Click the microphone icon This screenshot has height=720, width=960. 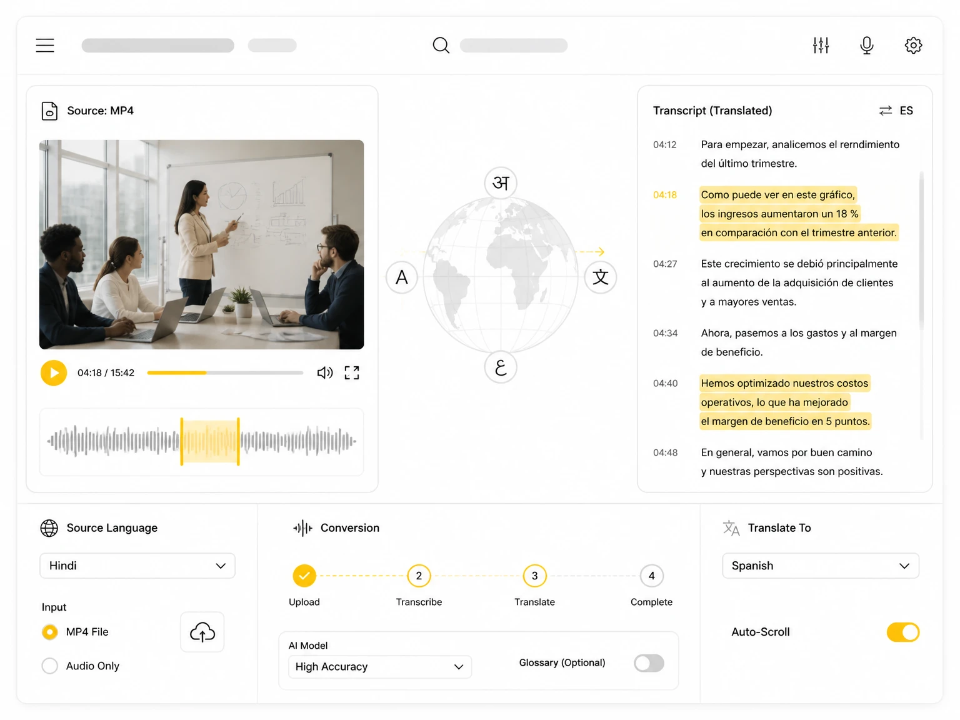(867, 45)
